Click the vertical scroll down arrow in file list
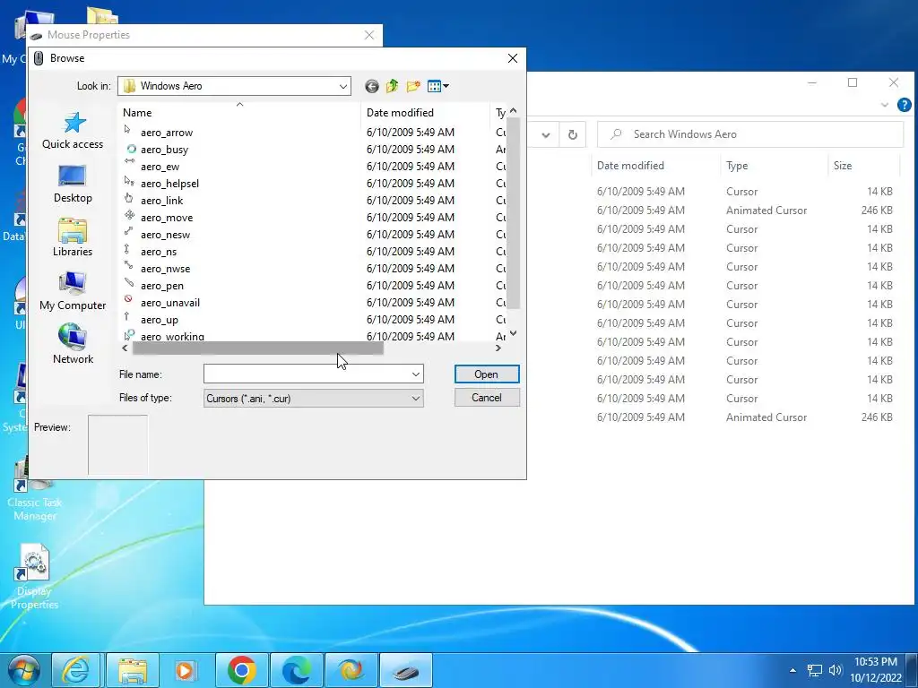Screen dimensions: 918x688 pyautogui.click(x=514, y=333)
